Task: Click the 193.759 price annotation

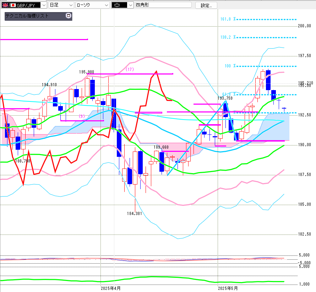Action: 225,98
